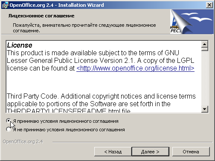The width and height of the screenshot is (215, 161).
Task: Click the scrollbar down arrow
Action: click(205, 109)
